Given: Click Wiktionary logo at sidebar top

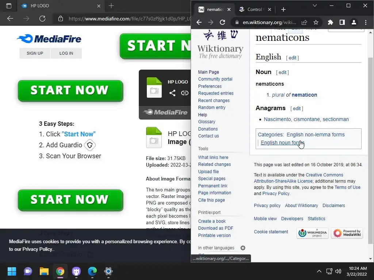Looking at the screenshot, I should pyautogui.click(x=220, y=44).
